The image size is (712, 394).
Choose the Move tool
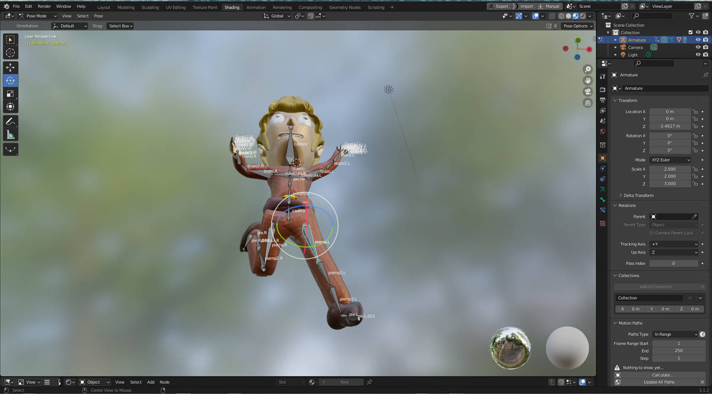[10, 68]
